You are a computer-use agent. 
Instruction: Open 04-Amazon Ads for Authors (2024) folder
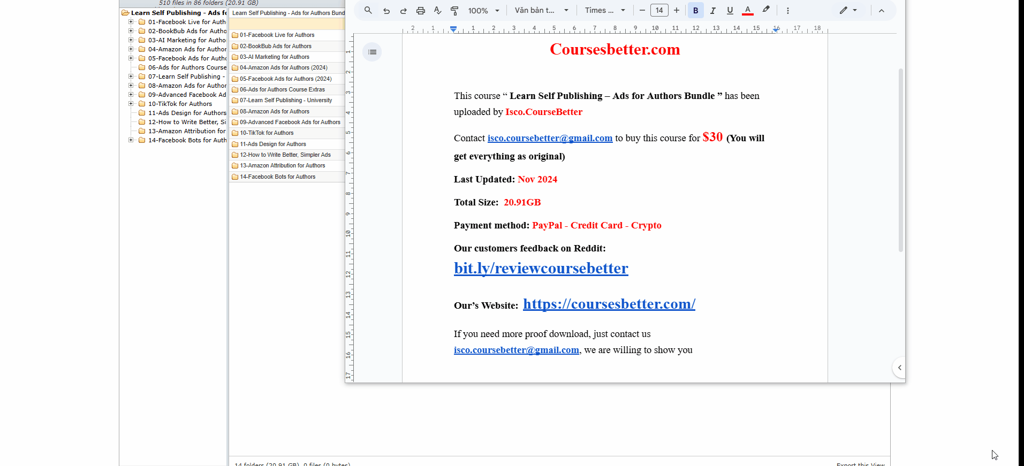click(283, 68)
